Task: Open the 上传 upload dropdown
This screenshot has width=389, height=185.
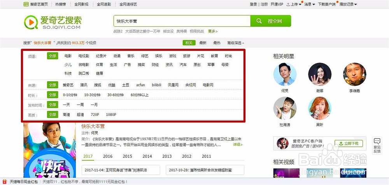Action: (x=294, y=4)
